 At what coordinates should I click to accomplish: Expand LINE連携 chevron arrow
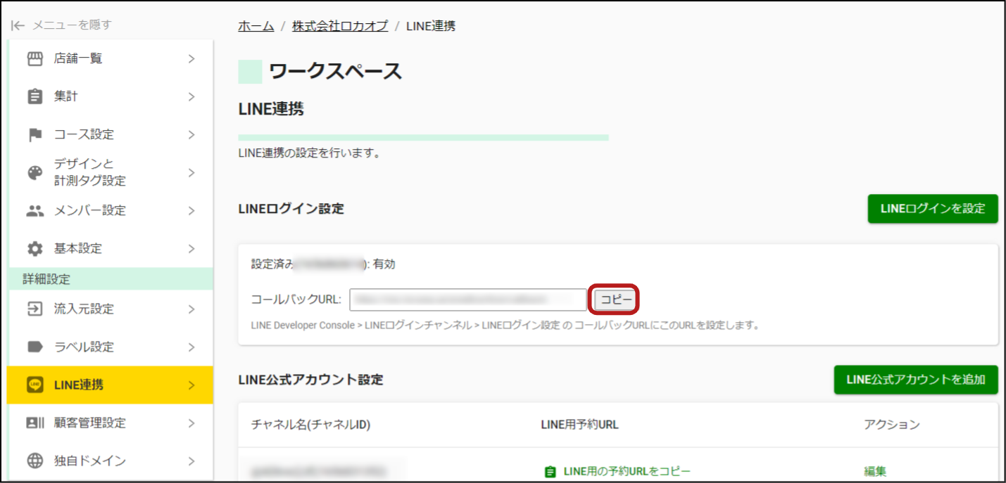click(191, 385)
